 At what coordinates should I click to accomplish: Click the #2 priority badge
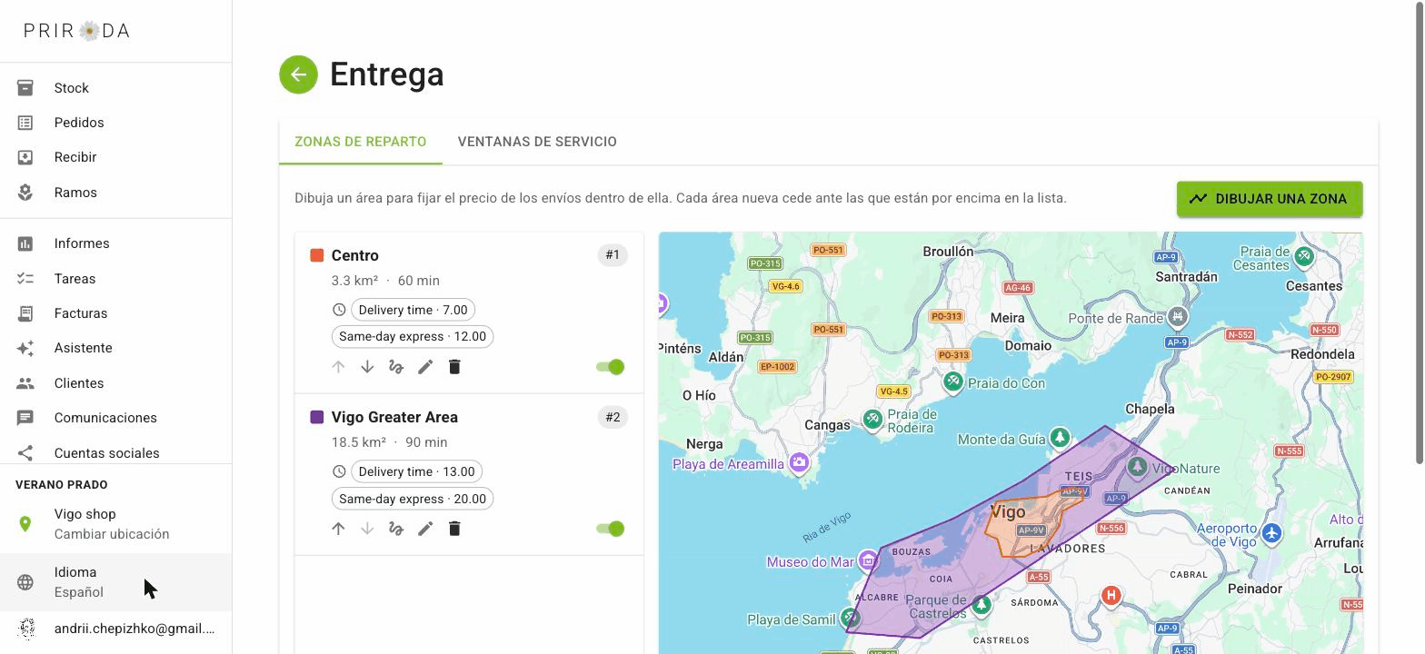click(613, 417)
